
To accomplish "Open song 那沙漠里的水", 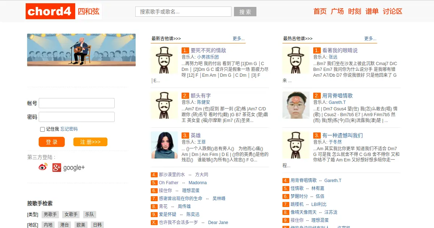I will [x=172, y=174].
